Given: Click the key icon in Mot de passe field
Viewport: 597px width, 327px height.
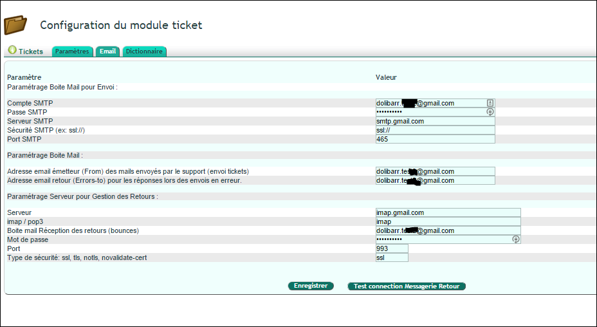Looking at the screenshot, I should coord(516,239).
